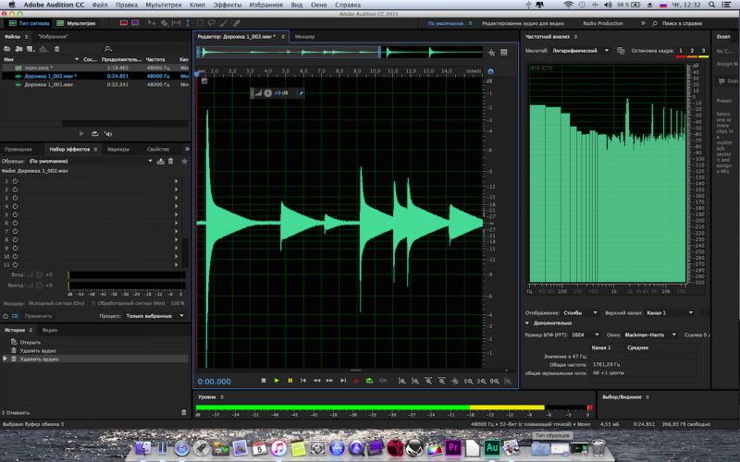Adjust the Dry/Wet mixer slider
This screenshot has height=462, width=740.
pyautogui.click(x=93, y=303)
